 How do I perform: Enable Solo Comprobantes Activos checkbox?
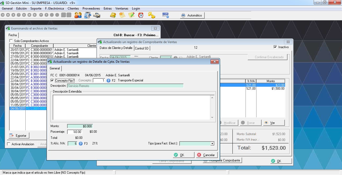[x=11, y=41]
